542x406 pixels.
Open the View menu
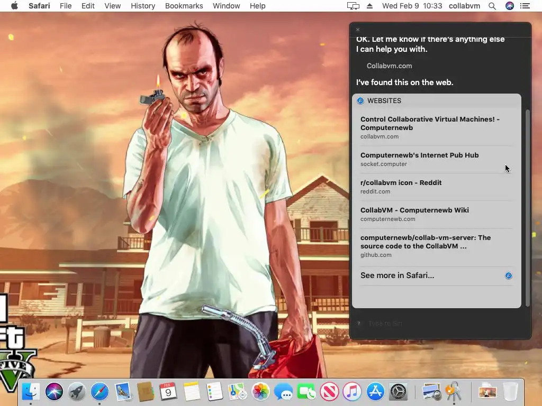(x=112, y=6)
